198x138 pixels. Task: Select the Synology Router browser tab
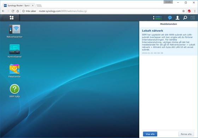tap(18, 6)
